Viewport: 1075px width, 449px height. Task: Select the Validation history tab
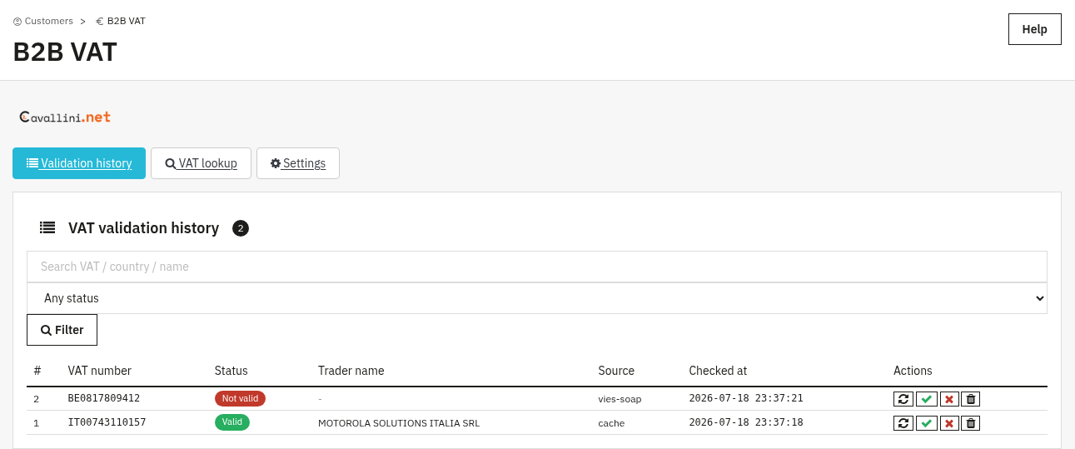point(79,163)
